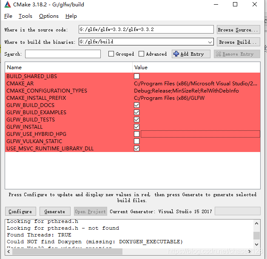
Task: Click the source code path field
Action: [x=146, y=29]
